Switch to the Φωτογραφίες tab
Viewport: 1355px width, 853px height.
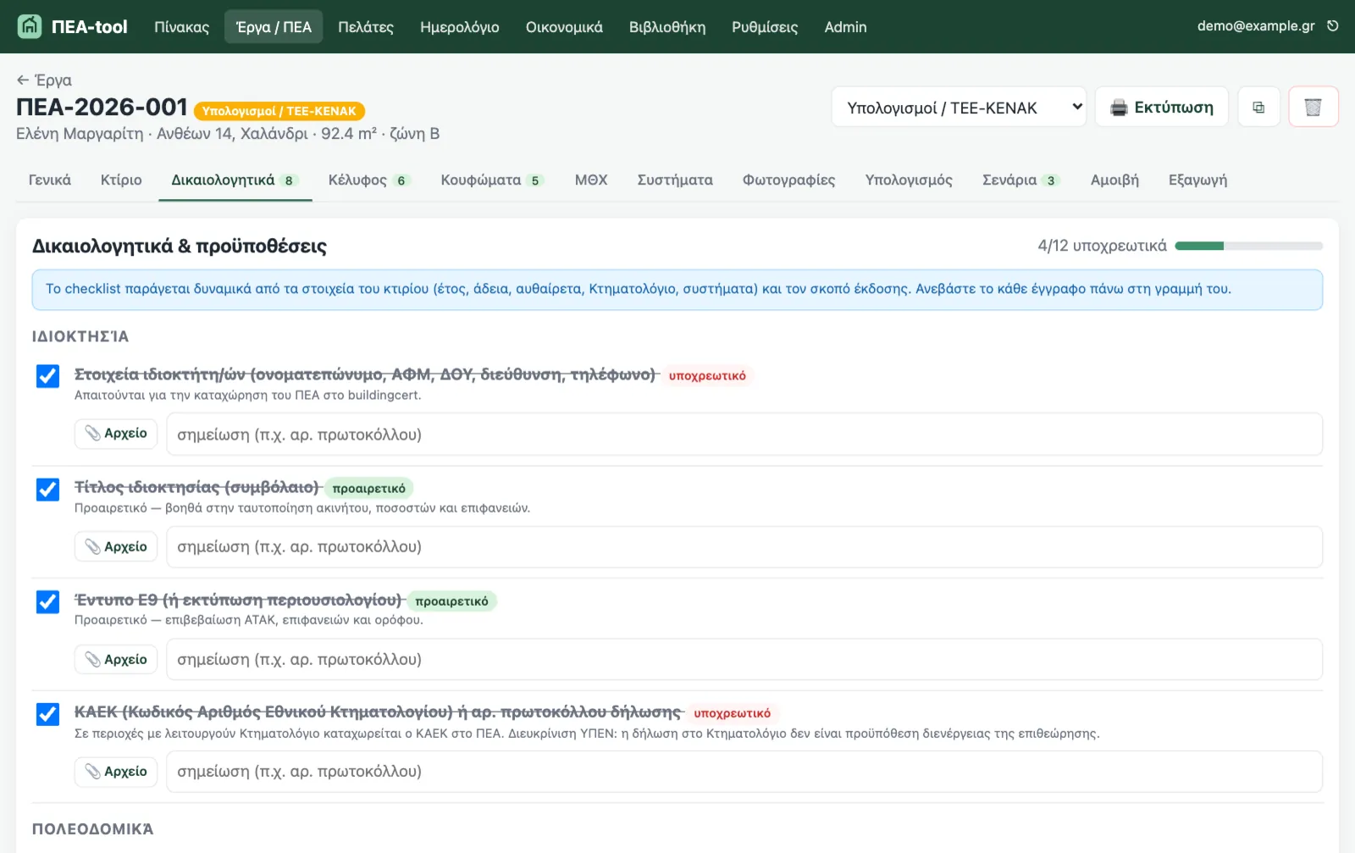click(x=788, y=180)
